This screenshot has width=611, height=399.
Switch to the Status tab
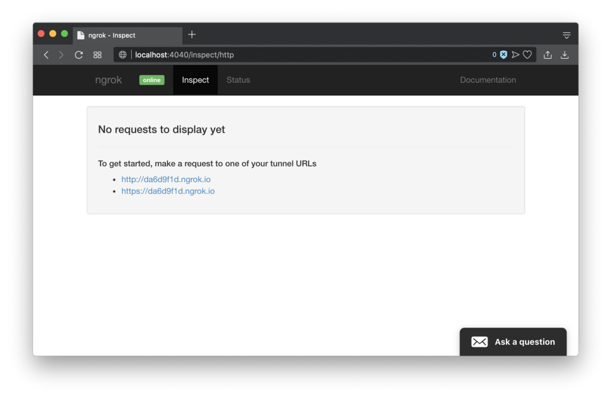238,80
